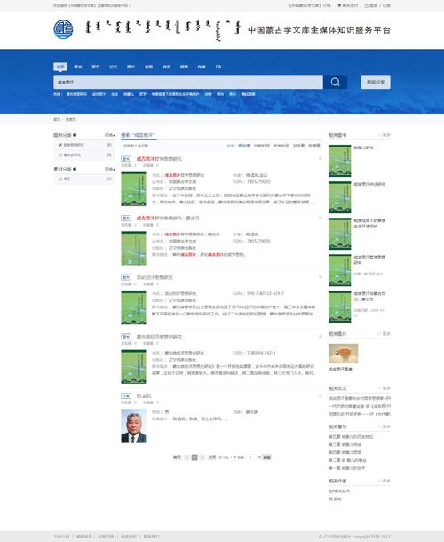Click the login user icon in top bar
Viewport: 444px width, 542px height.
(366, 5)
